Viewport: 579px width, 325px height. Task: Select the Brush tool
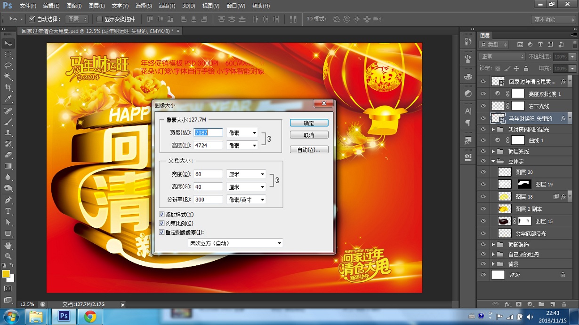[8, 122]
